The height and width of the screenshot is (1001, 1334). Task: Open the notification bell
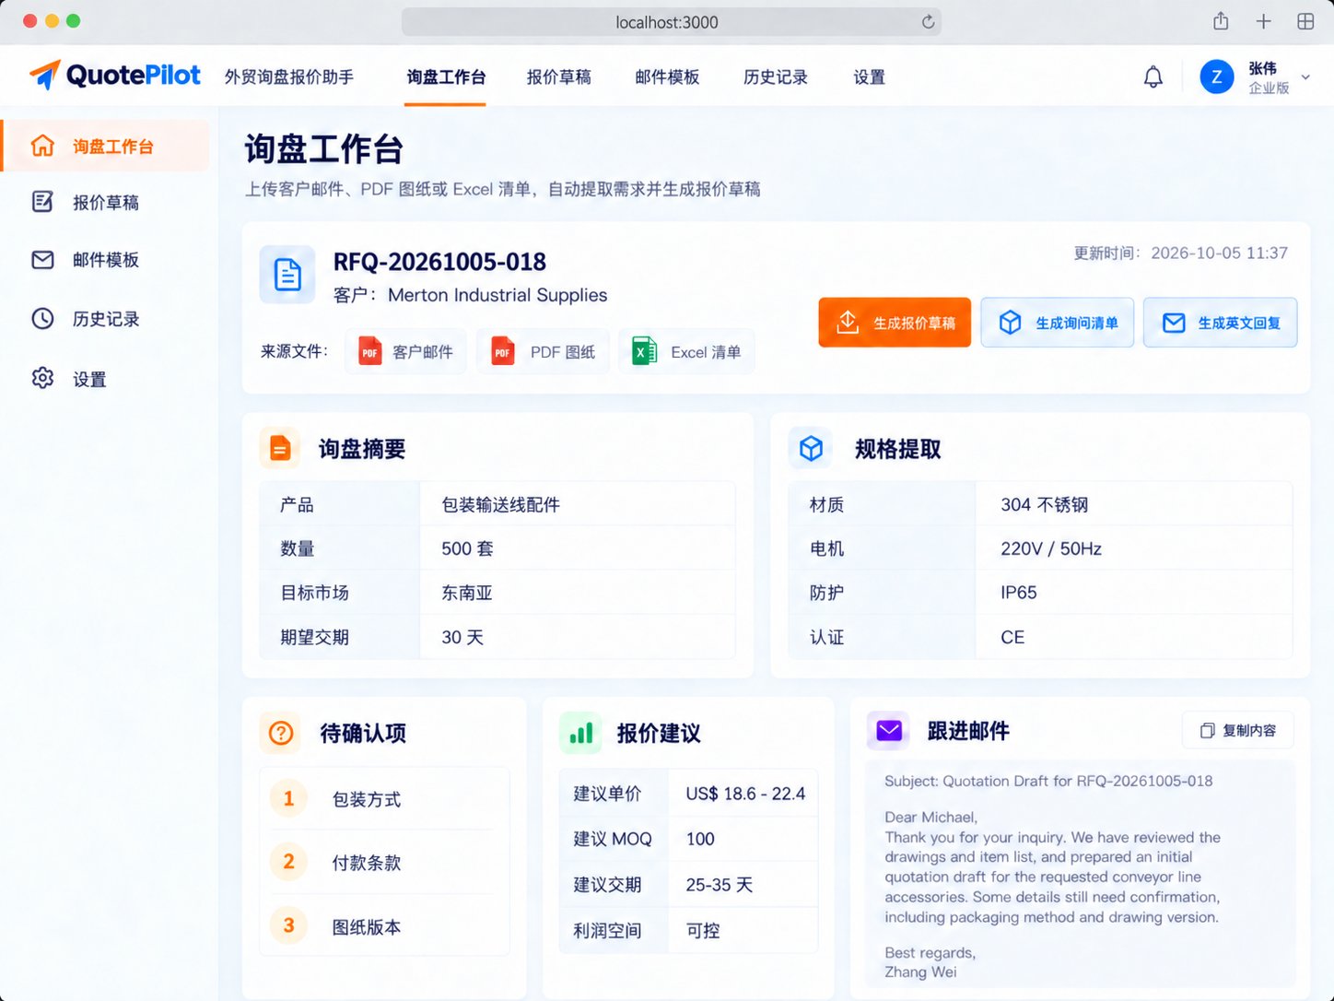(1153, 77)
